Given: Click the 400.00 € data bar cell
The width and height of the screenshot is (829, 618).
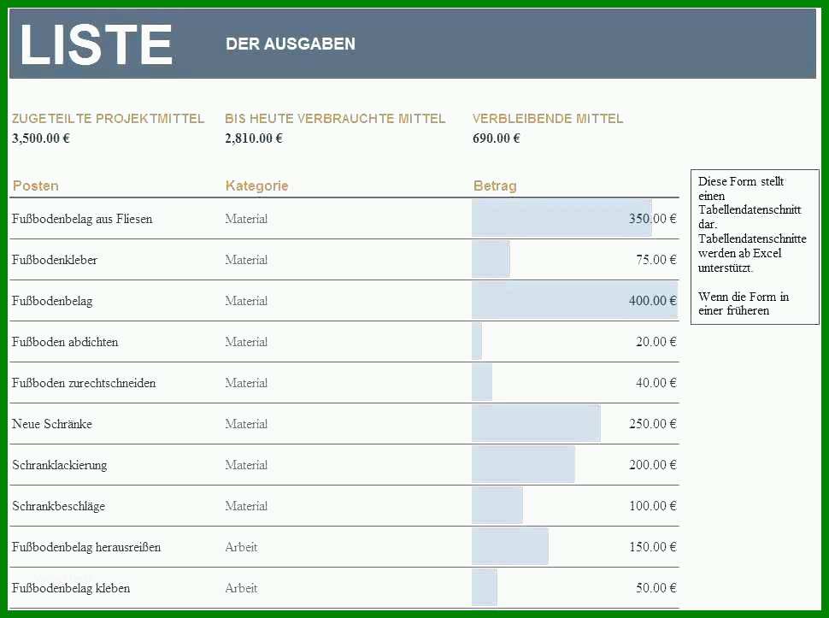Looking at the screenshot, I should pos(574,301).
